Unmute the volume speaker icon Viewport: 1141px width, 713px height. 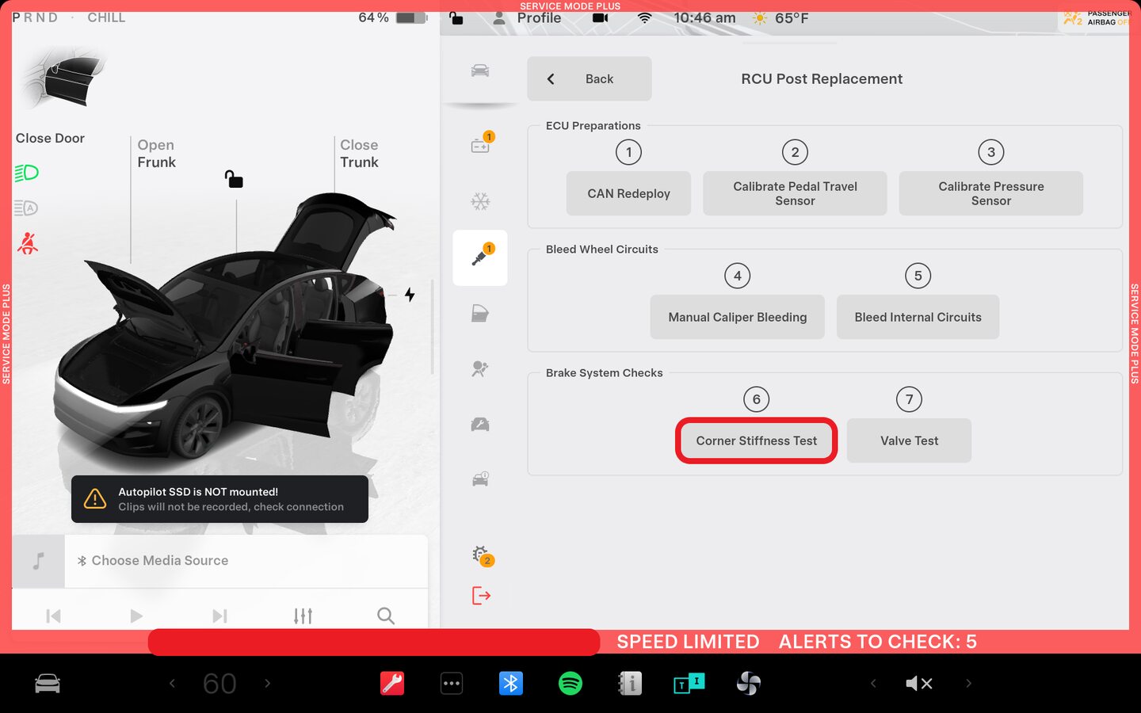coord(919,683)
